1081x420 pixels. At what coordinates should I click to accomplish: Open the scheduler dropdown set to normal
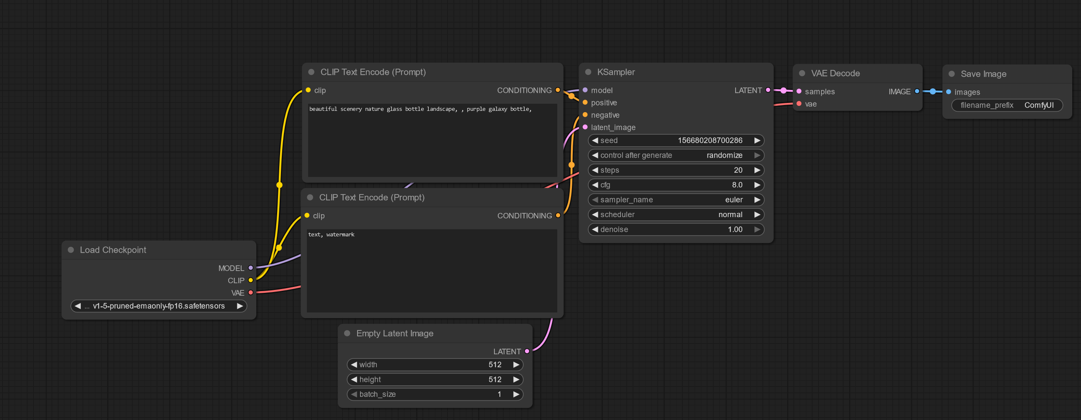click(x=676, y=215)
